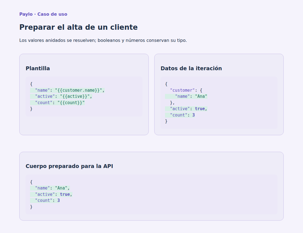Screen dimensions: 303x233
Task: Select the "{{count}}" line in Plantilla
Action: [x=57, y=102]
